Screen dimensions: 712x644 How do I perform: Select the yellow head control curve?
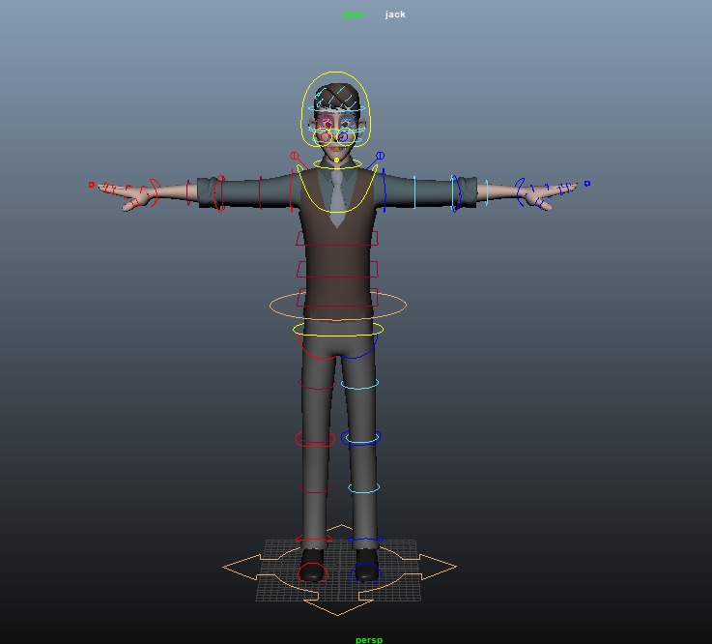click(336, 73)
